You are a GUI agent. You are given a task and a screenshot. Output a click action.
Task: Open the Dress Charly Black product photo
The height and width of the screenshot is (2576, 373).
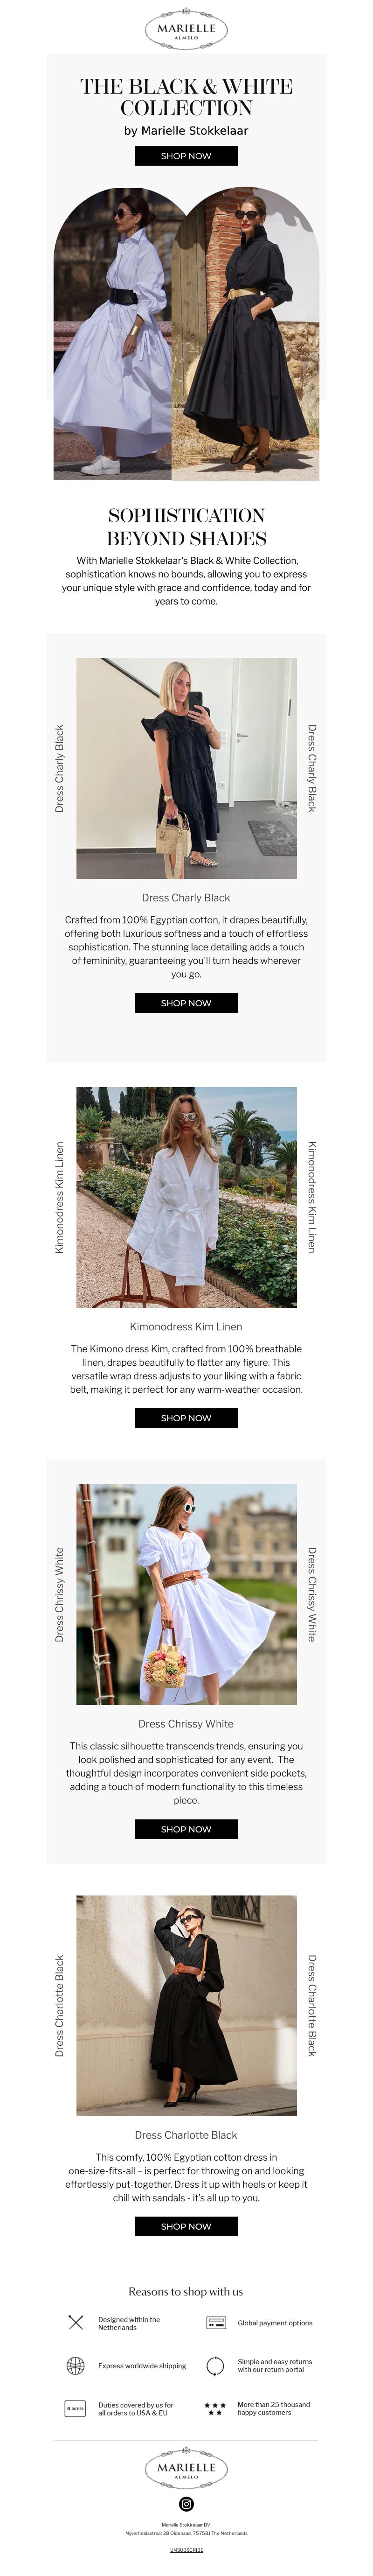186,768
